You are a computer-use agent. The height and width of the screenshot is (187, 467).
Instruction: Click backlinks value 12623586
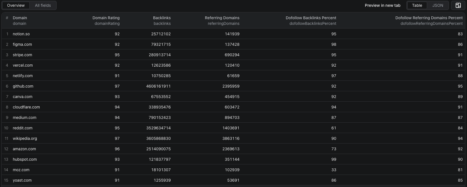click(161, 65)
